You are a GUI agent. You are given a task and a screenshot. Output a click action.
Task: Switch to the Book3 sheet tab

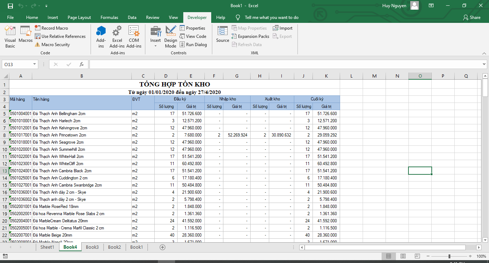coord(92,247)
